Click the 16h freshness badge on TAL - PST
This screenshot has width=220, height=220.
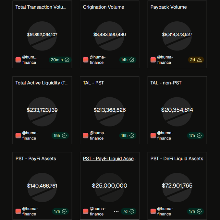(x=128, y=136)
